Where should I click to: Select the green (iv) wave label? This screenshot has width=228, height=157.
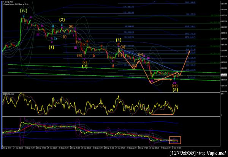24,11
